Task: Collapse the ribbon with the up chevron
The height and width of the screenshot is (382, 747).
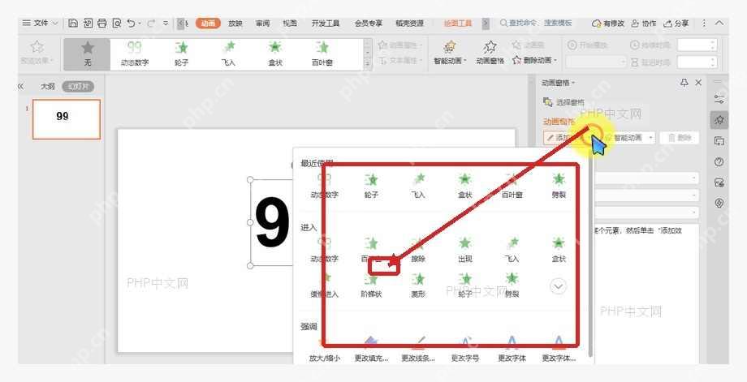Action: [719, 23]
